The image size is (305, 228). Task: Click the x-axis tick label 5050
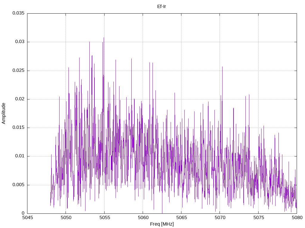[x=66, y=218]
